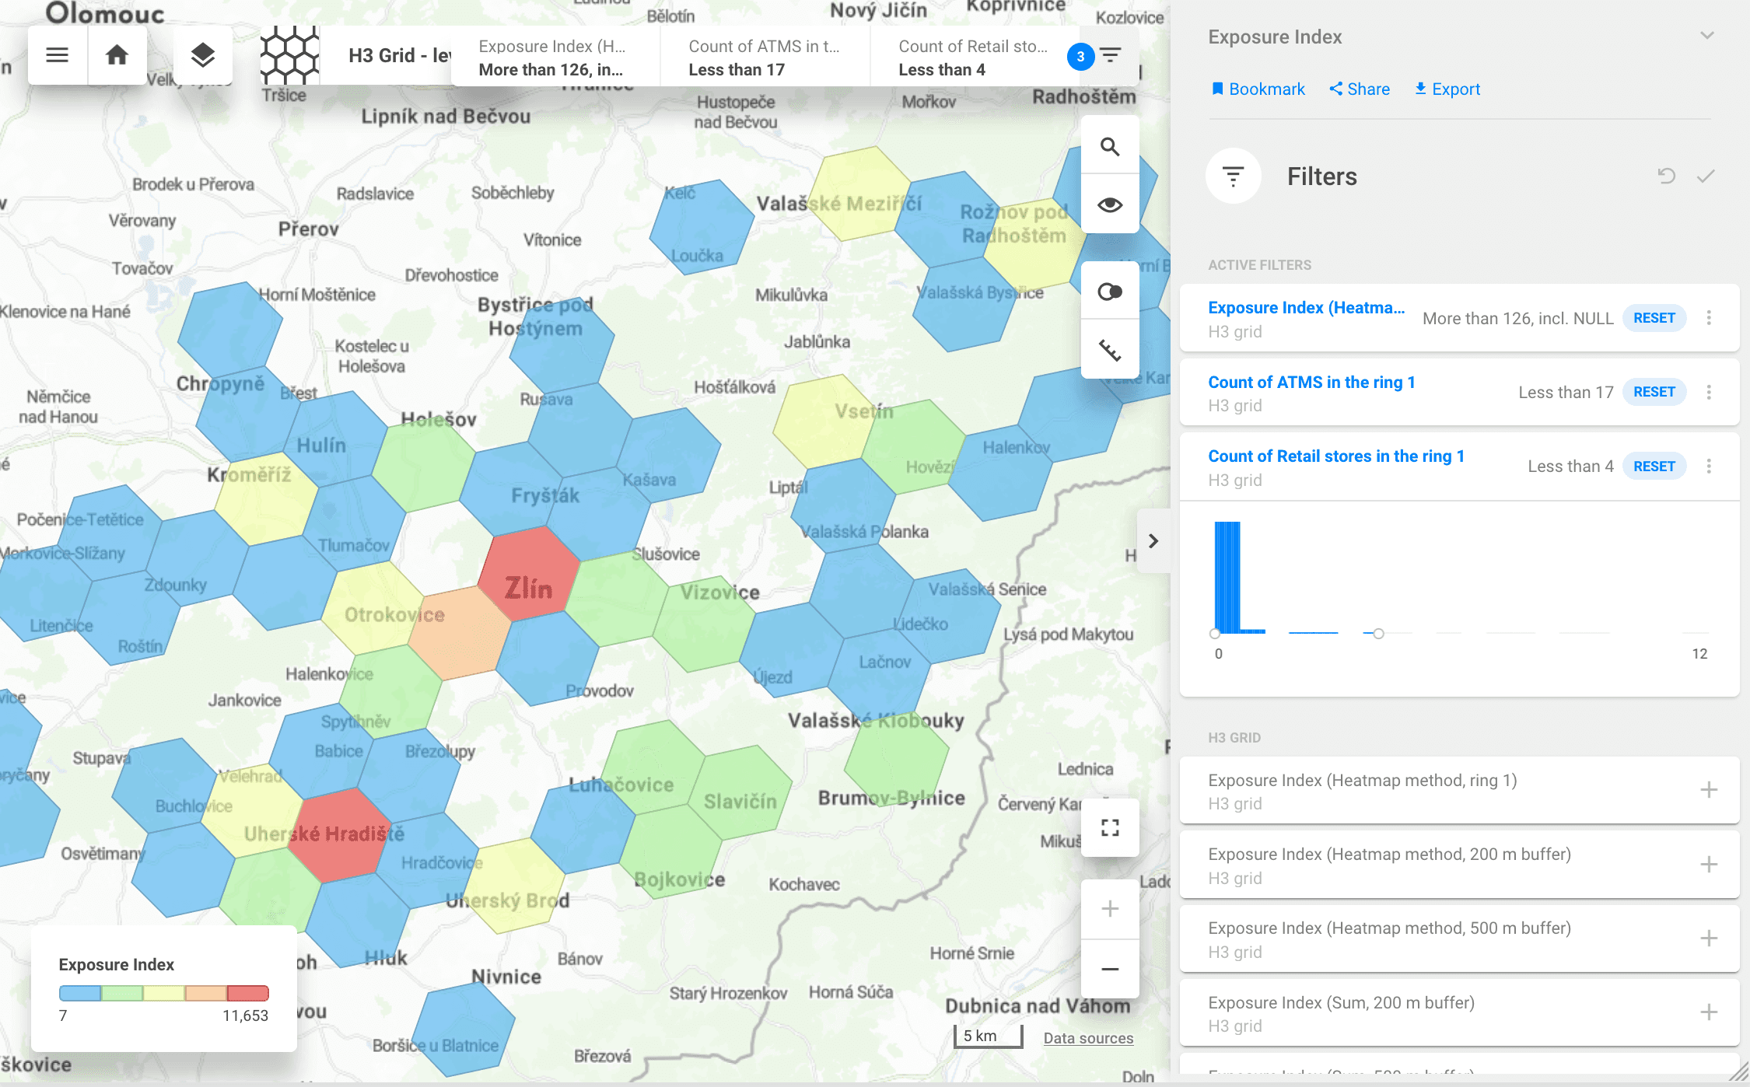The height and width of the screenshot is (1087, 1750).
Task: Collapse the Exposure Index panel chevron
Action: (1706, 35)
